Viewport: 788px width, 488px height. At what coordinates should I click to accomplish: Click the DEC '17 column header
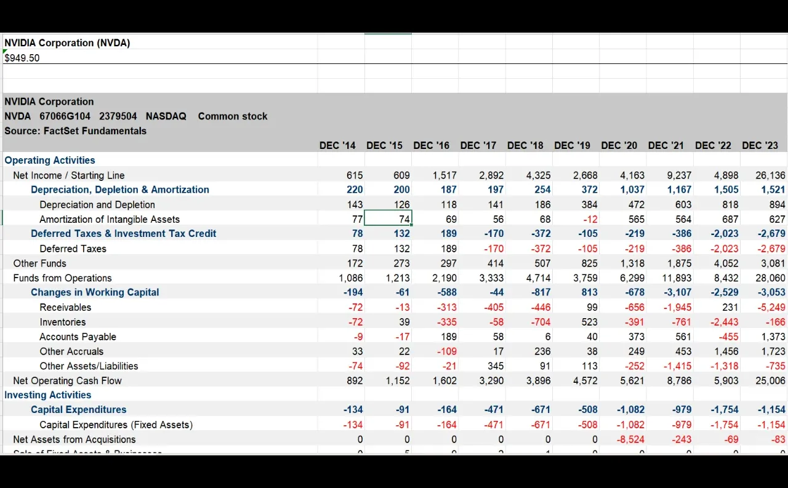pos(478,145)
